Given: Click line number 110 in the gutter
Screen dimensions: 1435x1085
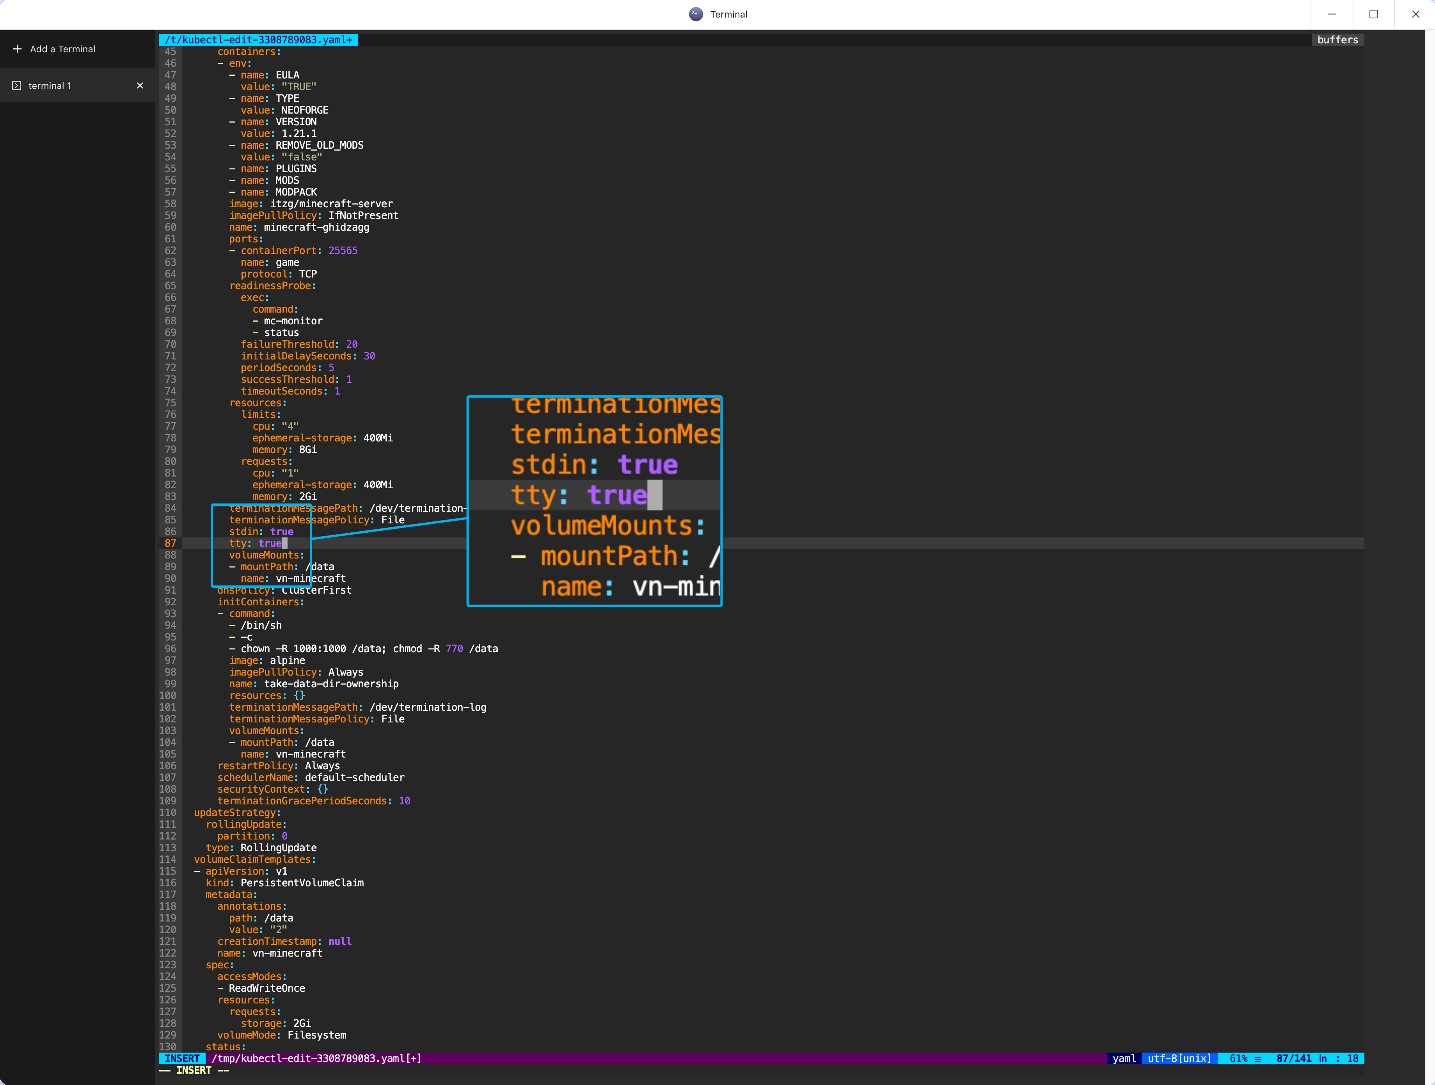Looking at the screenshot, I should pos(167,813).
